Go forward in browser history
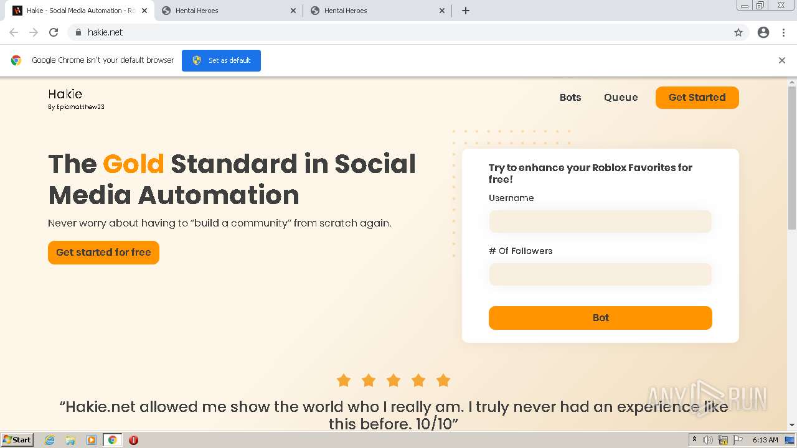The width and height of the screenshot is (797, 448). (x=34, y=32)
